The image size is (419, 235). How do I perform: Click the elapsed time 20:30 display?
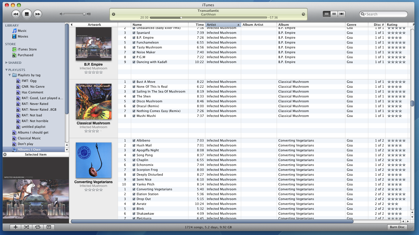pos(144,18)
